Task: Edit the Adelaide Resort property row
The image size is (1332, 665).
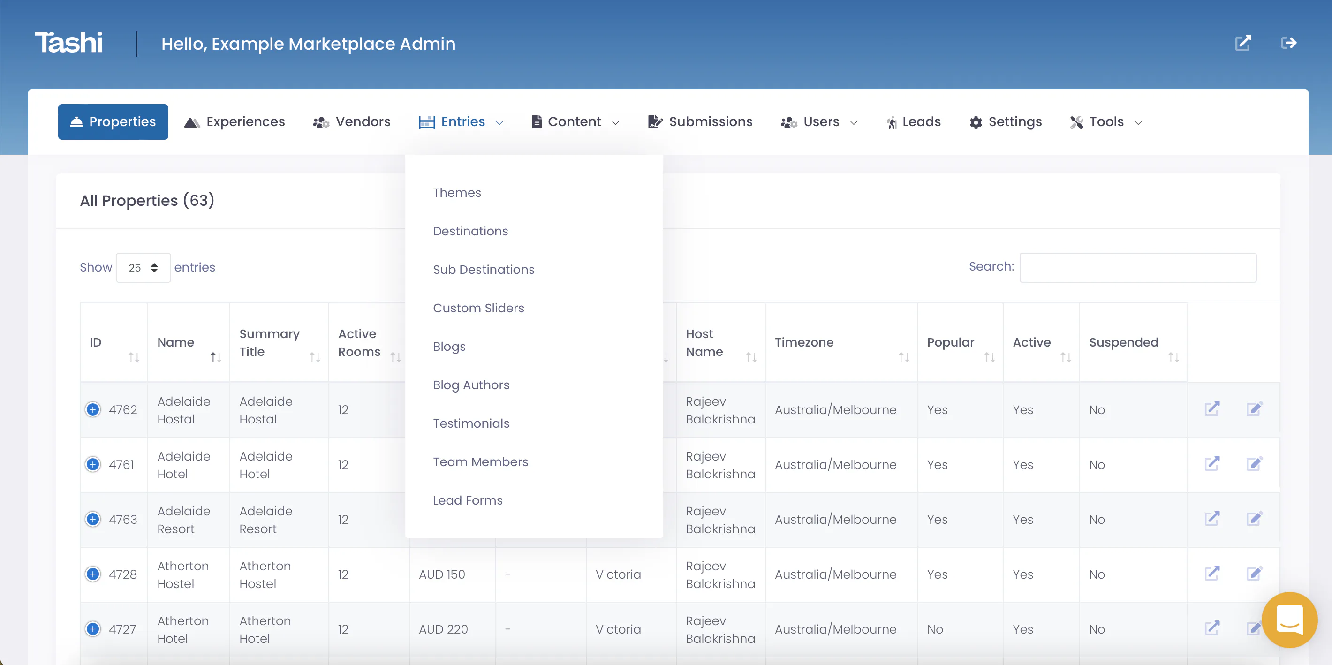Action: (x=1255, y=519)
